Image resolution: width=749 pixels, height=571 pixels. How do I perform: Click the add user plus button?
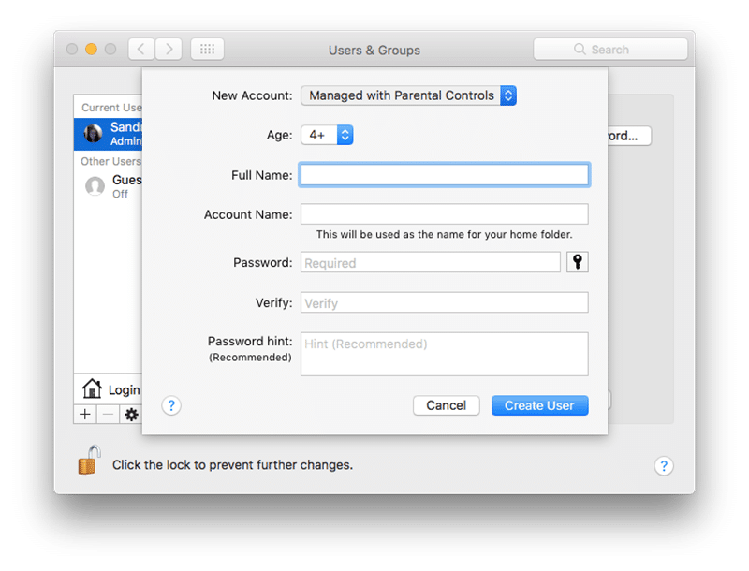(x=85, y=414)
